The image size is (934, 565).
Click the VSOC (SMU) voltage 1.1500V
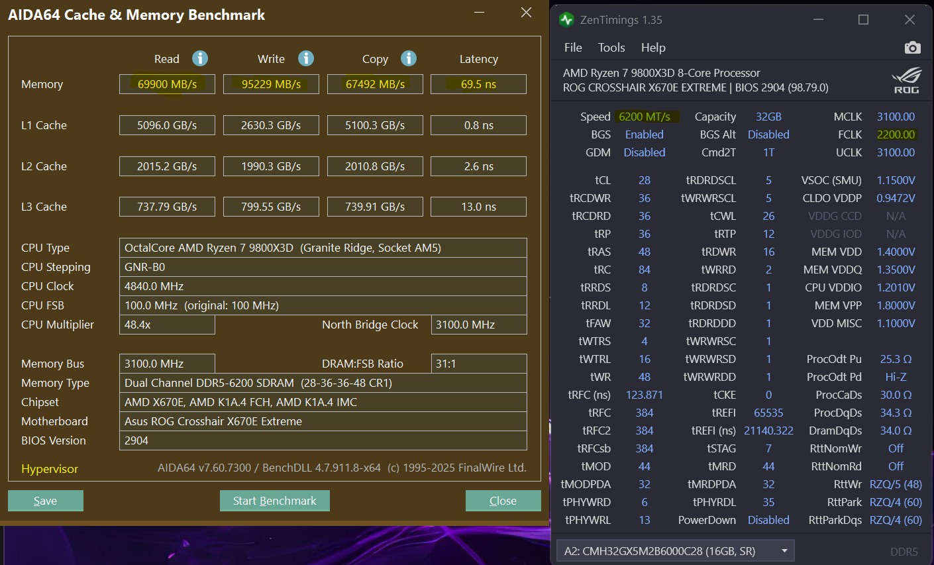[x=896, y=180]
